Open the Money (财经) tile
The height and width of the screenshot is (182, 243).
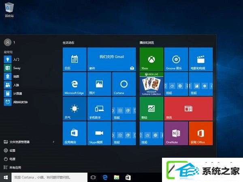click(151, 109)
